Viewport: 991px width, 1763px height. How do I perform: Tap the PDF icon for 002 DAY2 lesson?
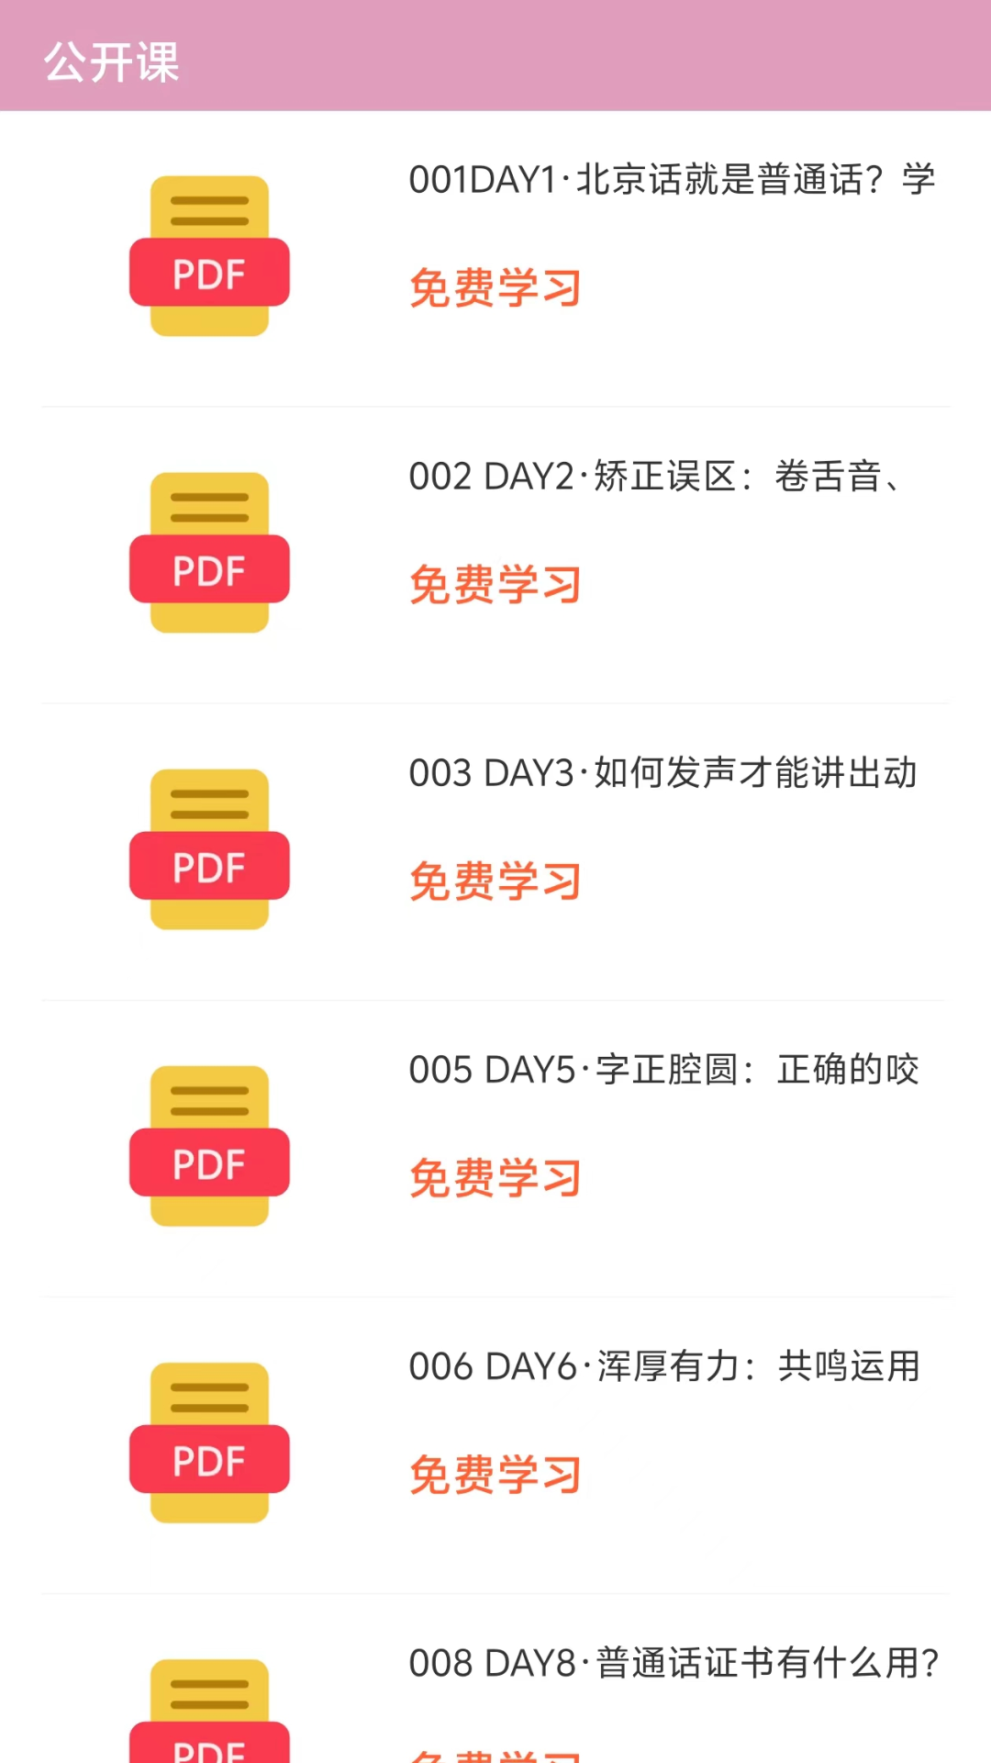209,553
